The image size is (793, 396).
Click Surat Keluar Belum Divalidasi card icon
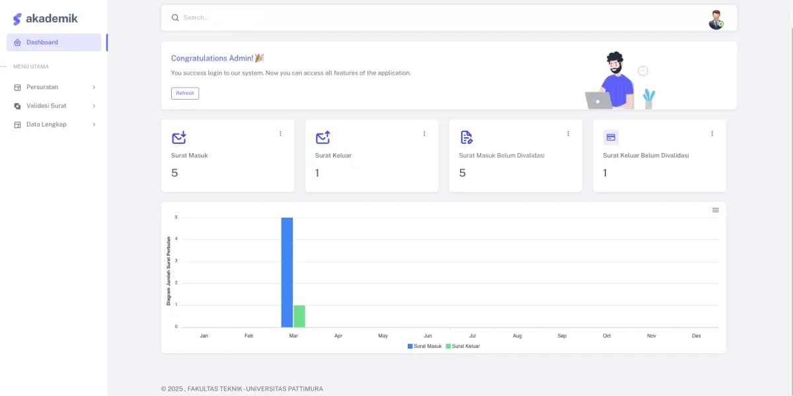[x=611, y=137]
